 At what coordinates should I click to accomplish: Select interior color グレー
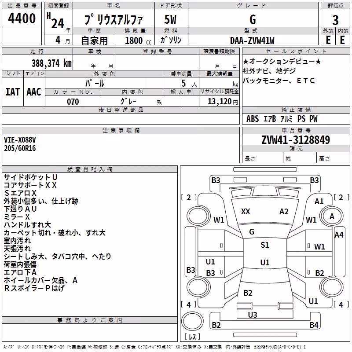pos(128,101)
